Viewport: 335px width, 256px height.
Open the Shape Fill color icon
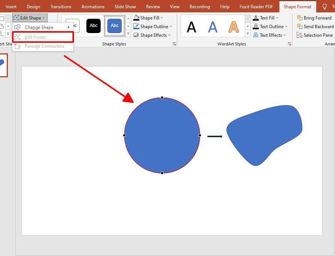[136, 18]
